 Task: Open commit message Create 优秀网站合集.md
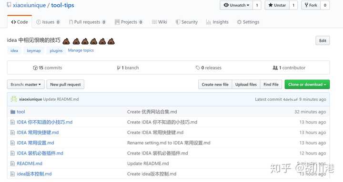coord(152,112)
